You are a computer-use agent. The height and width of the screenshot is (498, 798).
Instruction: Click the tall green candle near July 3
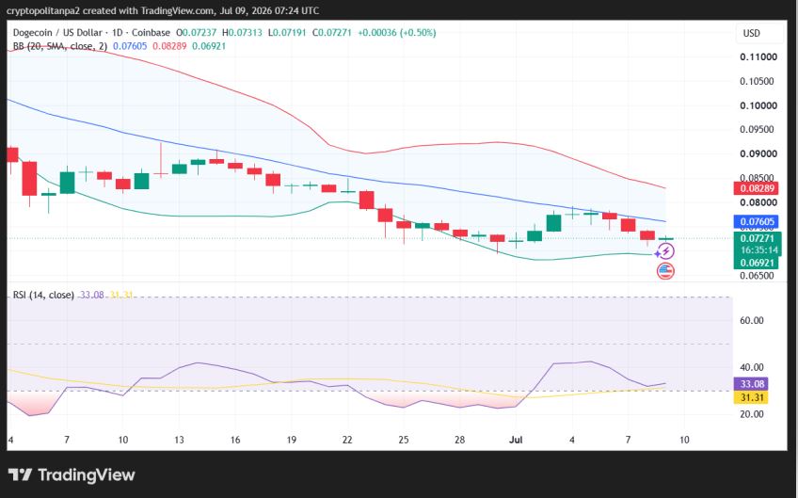click(553, 222)
